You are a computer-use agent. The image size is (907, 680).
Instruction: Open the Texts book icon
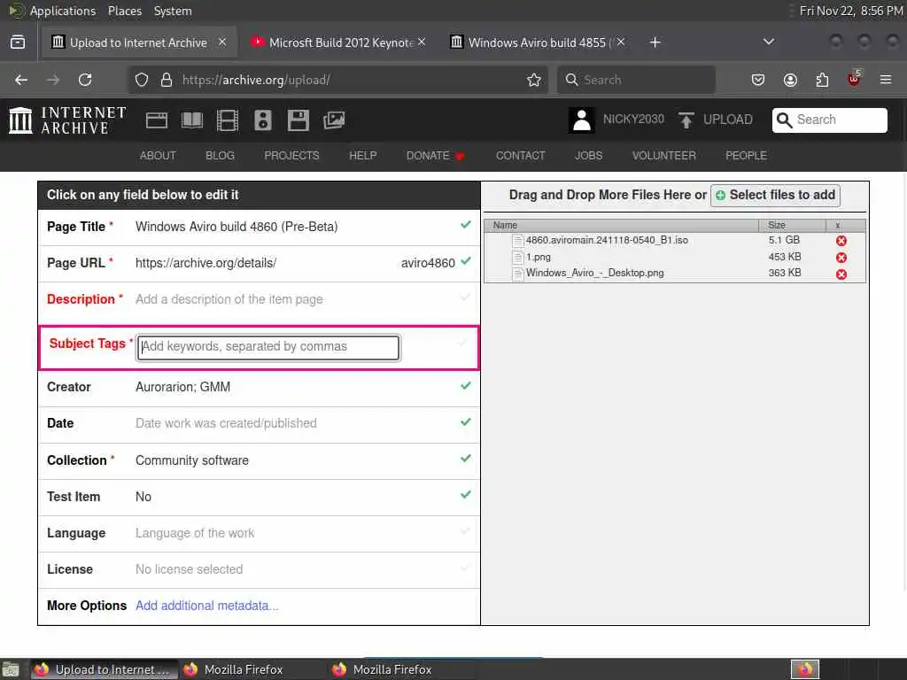click(x=192, y=120)
